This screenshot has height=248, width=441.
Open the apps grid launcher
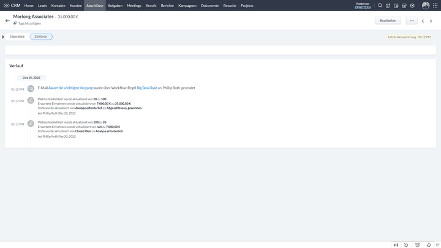click(x=435, y=6)
